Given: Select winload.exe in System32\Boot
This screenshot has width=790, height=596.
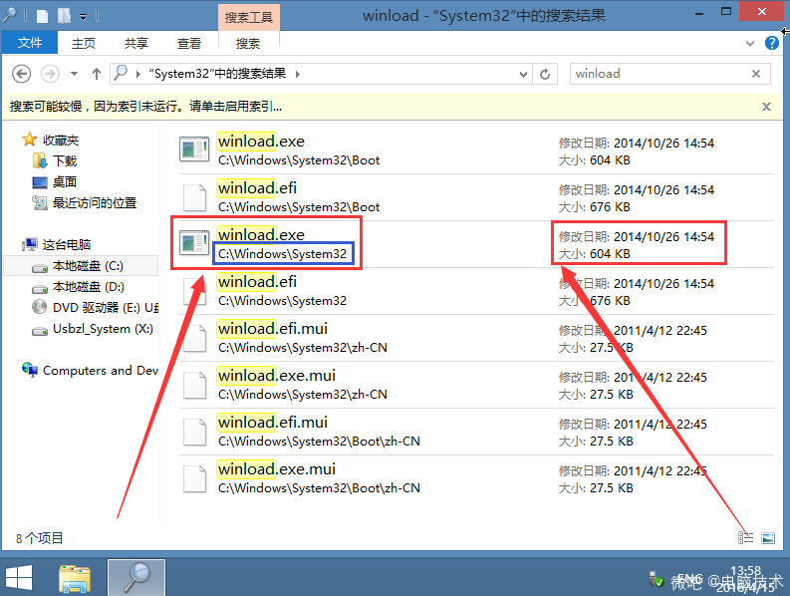Looking at the screenshot, I should (476, 150).
